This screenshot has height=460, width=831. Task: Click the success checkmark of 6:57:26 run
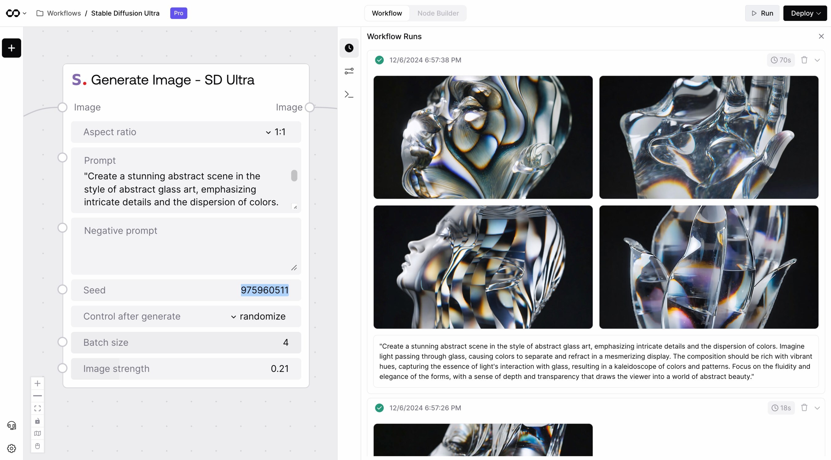pos(379,408)
